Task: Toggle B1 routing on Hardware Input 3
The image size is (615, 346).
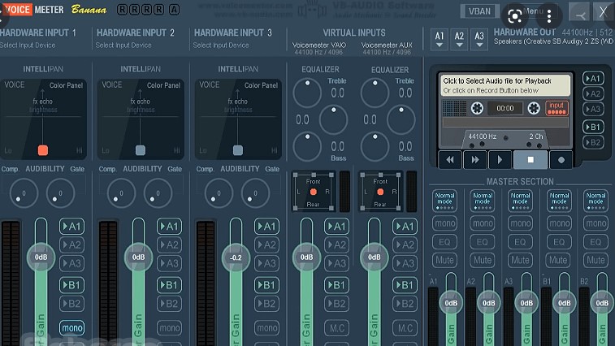Action: (266, 285)
